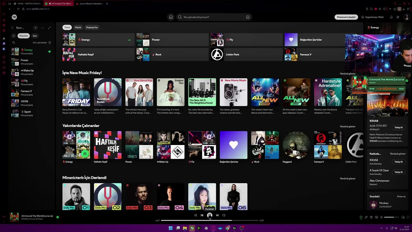Open the Linkin Park quick-access tile
This screenshot has width=412, height=232.
tap(247, 54)
